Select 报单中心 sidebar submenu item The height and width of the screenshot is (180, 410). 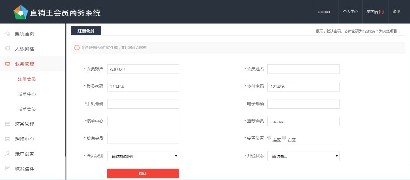[x=27, y=94]
